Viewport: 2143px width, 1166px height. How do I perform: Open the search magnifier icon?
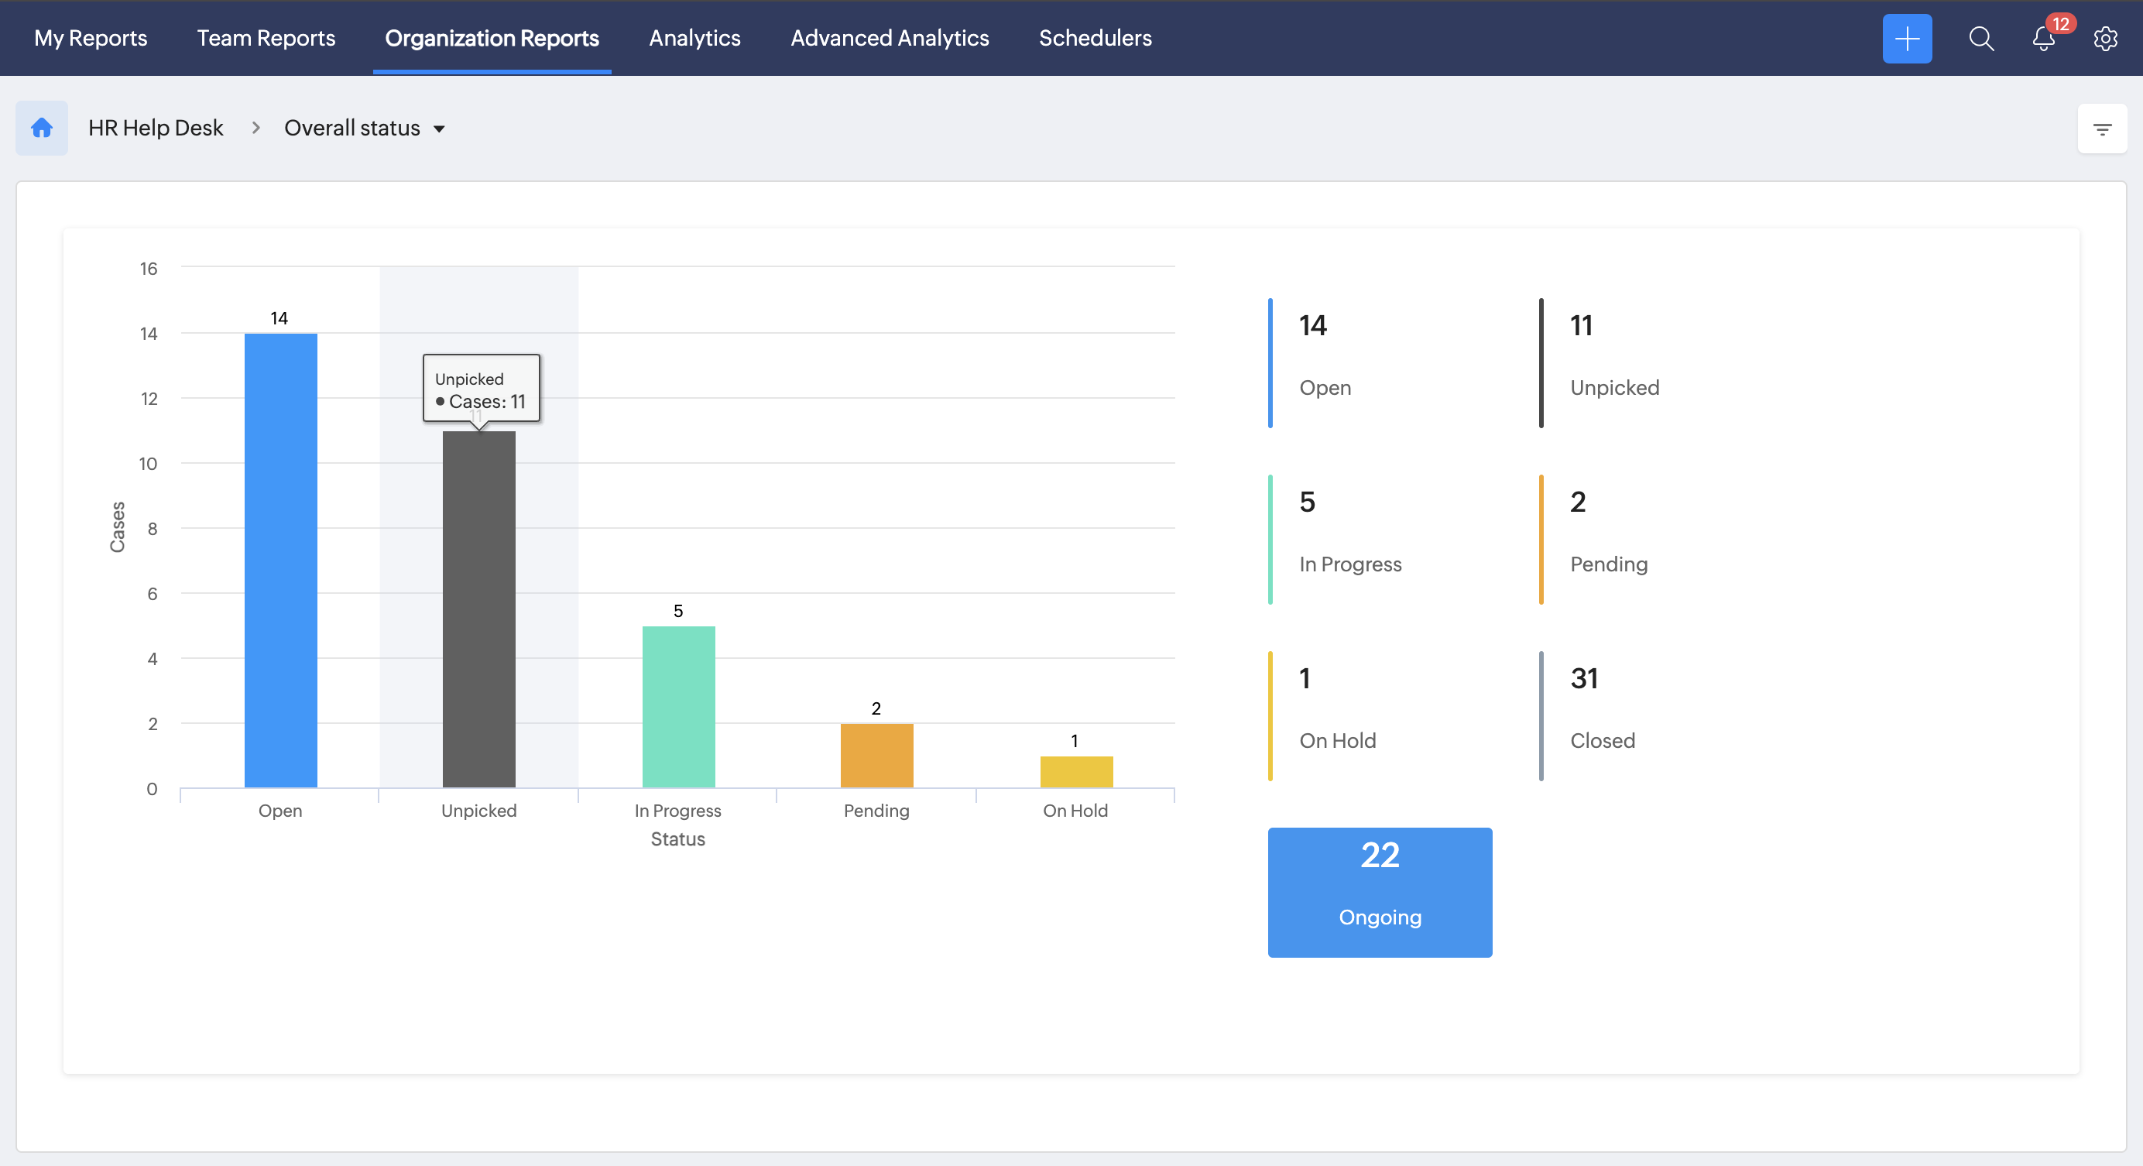tap(1980, 38)
